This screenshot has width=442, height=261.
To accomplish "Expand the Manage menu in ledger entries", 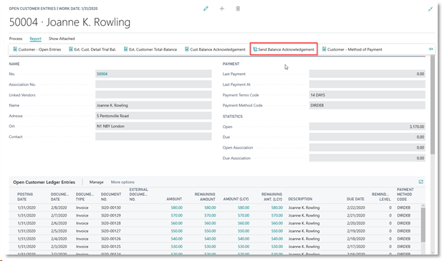I will [97, 182].
